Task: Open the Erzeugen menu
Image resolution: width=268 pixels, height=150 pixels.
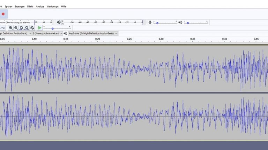Action: [x=20, y=7]
